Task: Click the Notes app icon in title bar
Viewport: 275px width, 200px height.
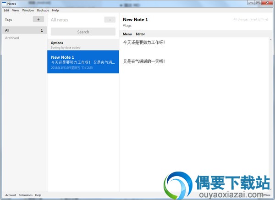Action: tap(4, 4)
